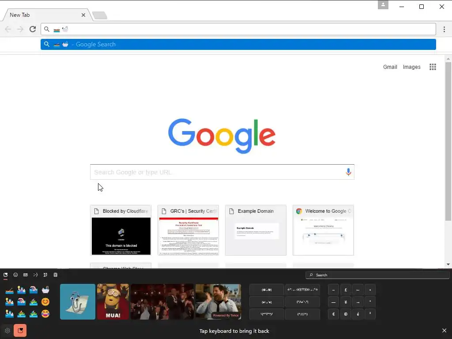Image resolution: width=452 pixels, height=339 pixels.
Task: Insert the (^///^) kaomoji
Action: click(x=302, y=314)
